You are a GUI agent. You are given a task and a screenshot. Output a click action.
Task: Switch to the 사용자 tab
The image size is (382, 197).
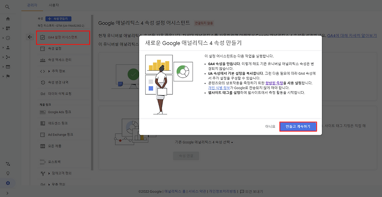(x=54, y=5)
